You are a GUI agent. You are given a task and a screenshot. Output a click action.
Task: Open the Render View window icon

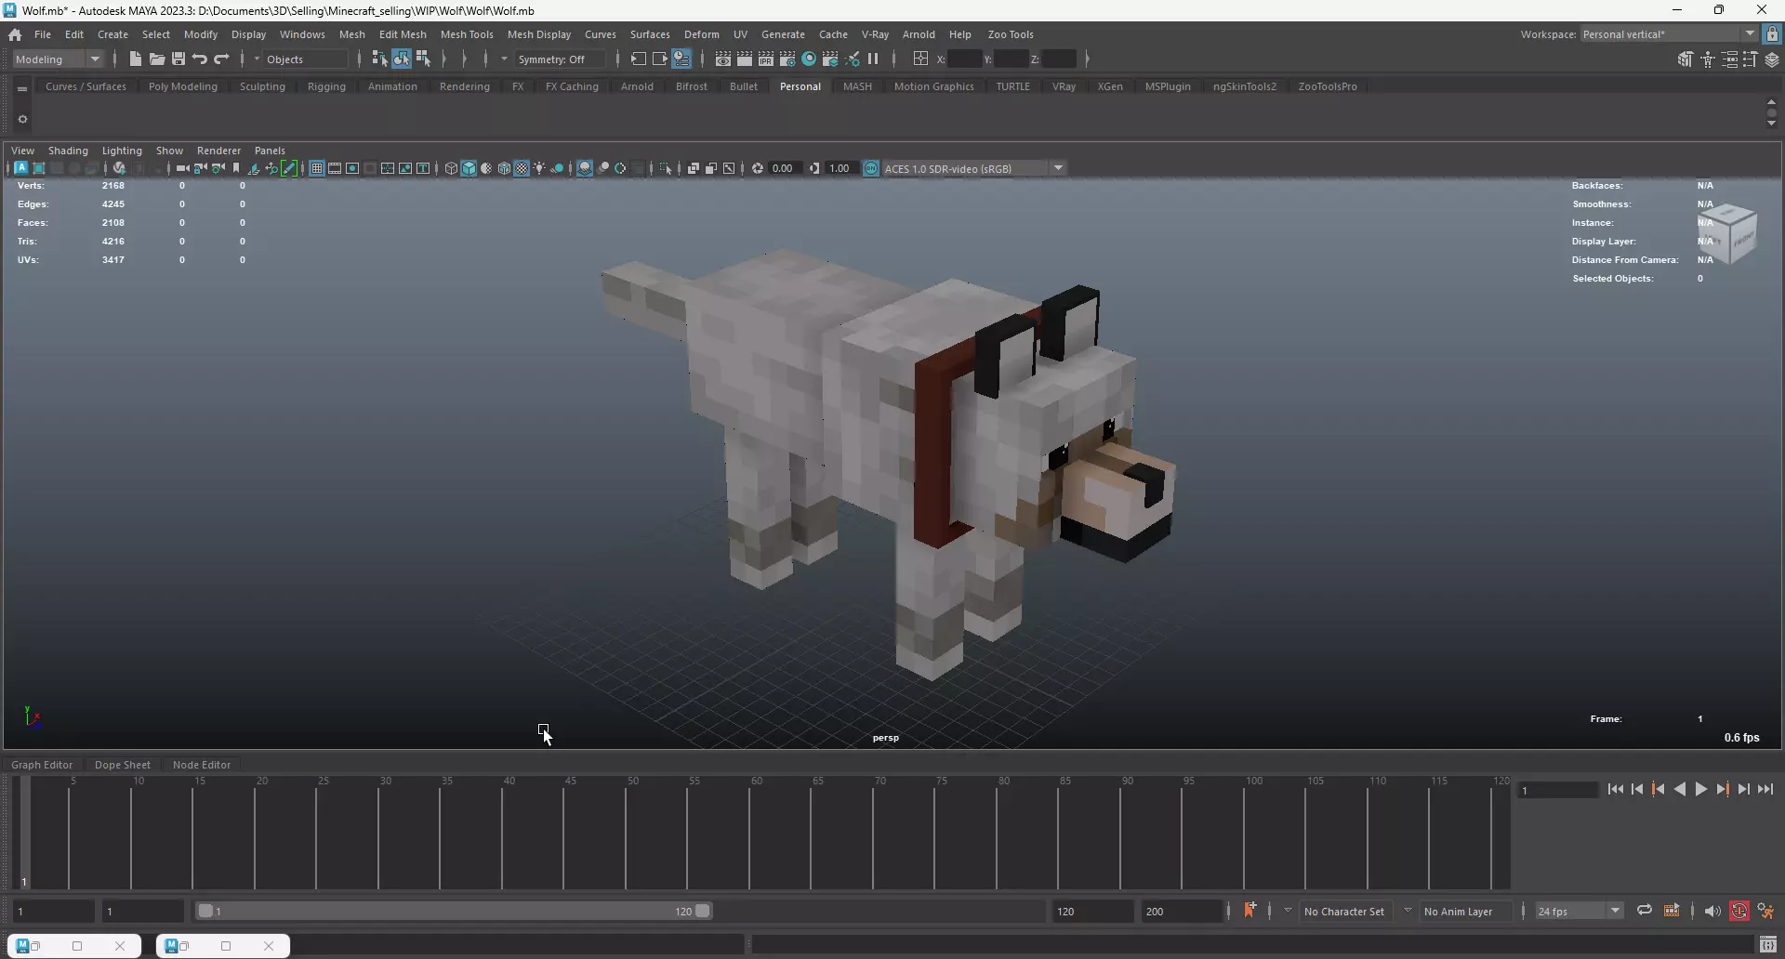pyautogui.click(x=723, y=59)
